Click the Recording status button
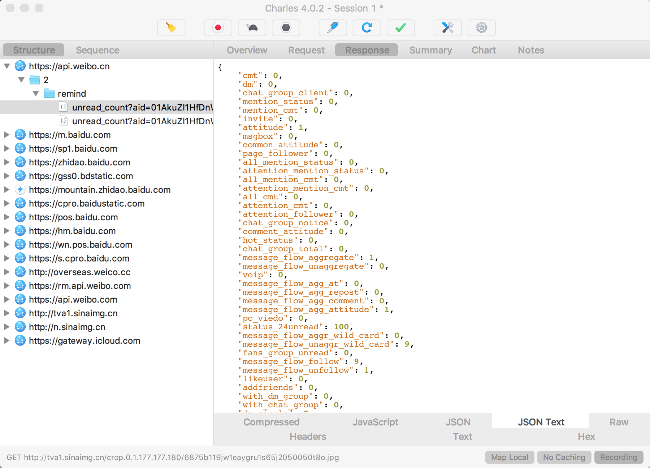This screenshot has height=468, width=650. click(619, 457)
